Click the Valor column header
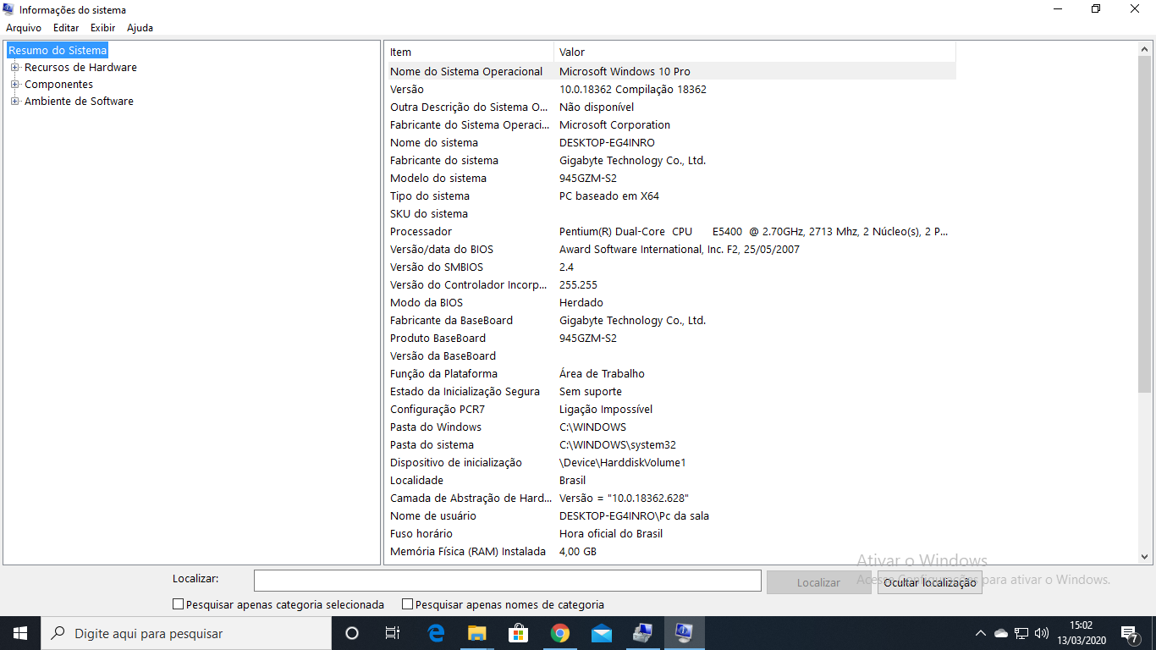 [755, 52]
